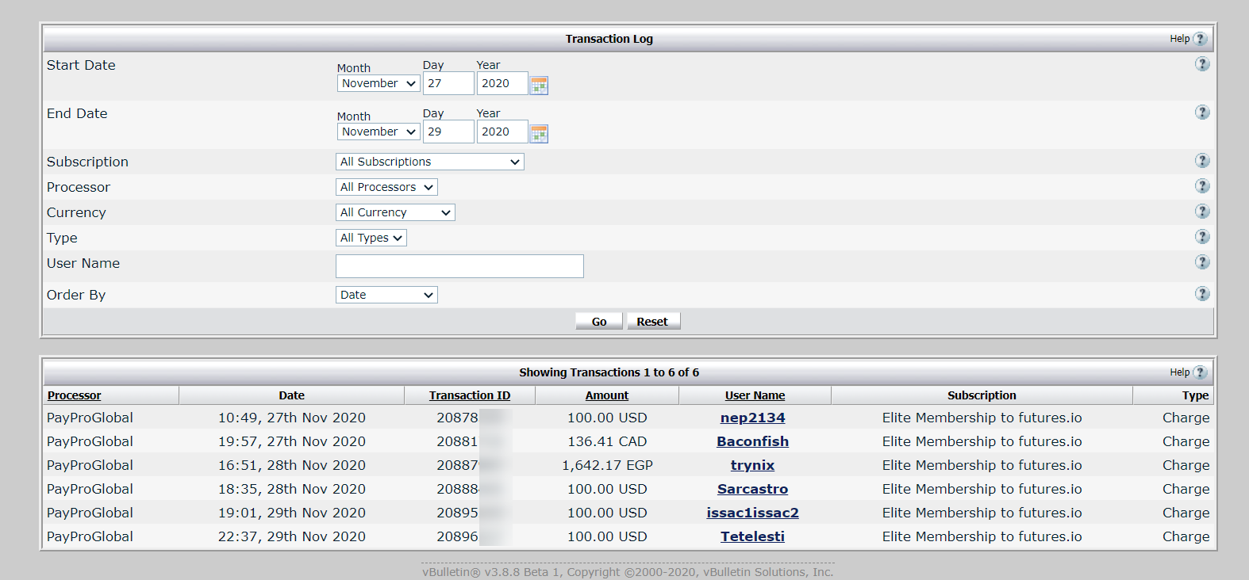Open user Tetelesti profile link
The image size is (1249, 580).
(753, 536)
